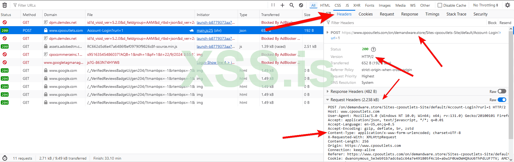Select the Headers tab
Image resolution: width=514 pixels, height=162 pixels.
[x=344, y=14]
